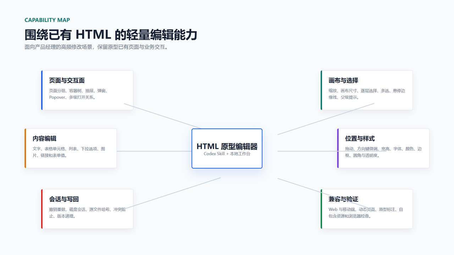
Task: Click the description starting 拖动、方向键微调
Action: (383, 152)
